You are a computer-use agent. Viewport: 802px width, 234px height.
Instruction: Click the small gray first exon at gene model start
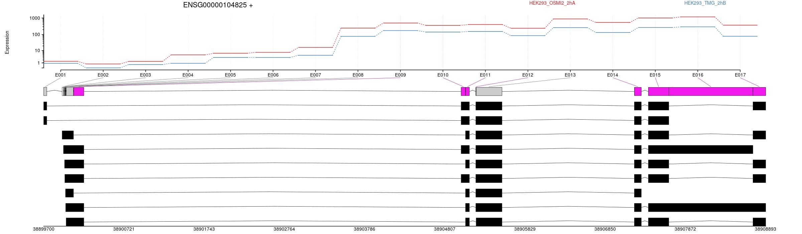[x=45, y=92]
